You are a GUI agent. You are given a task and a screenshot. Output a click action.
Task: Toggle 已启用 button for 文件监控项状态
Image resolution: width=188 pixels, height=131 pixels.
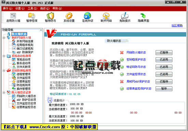pos(164,74)
